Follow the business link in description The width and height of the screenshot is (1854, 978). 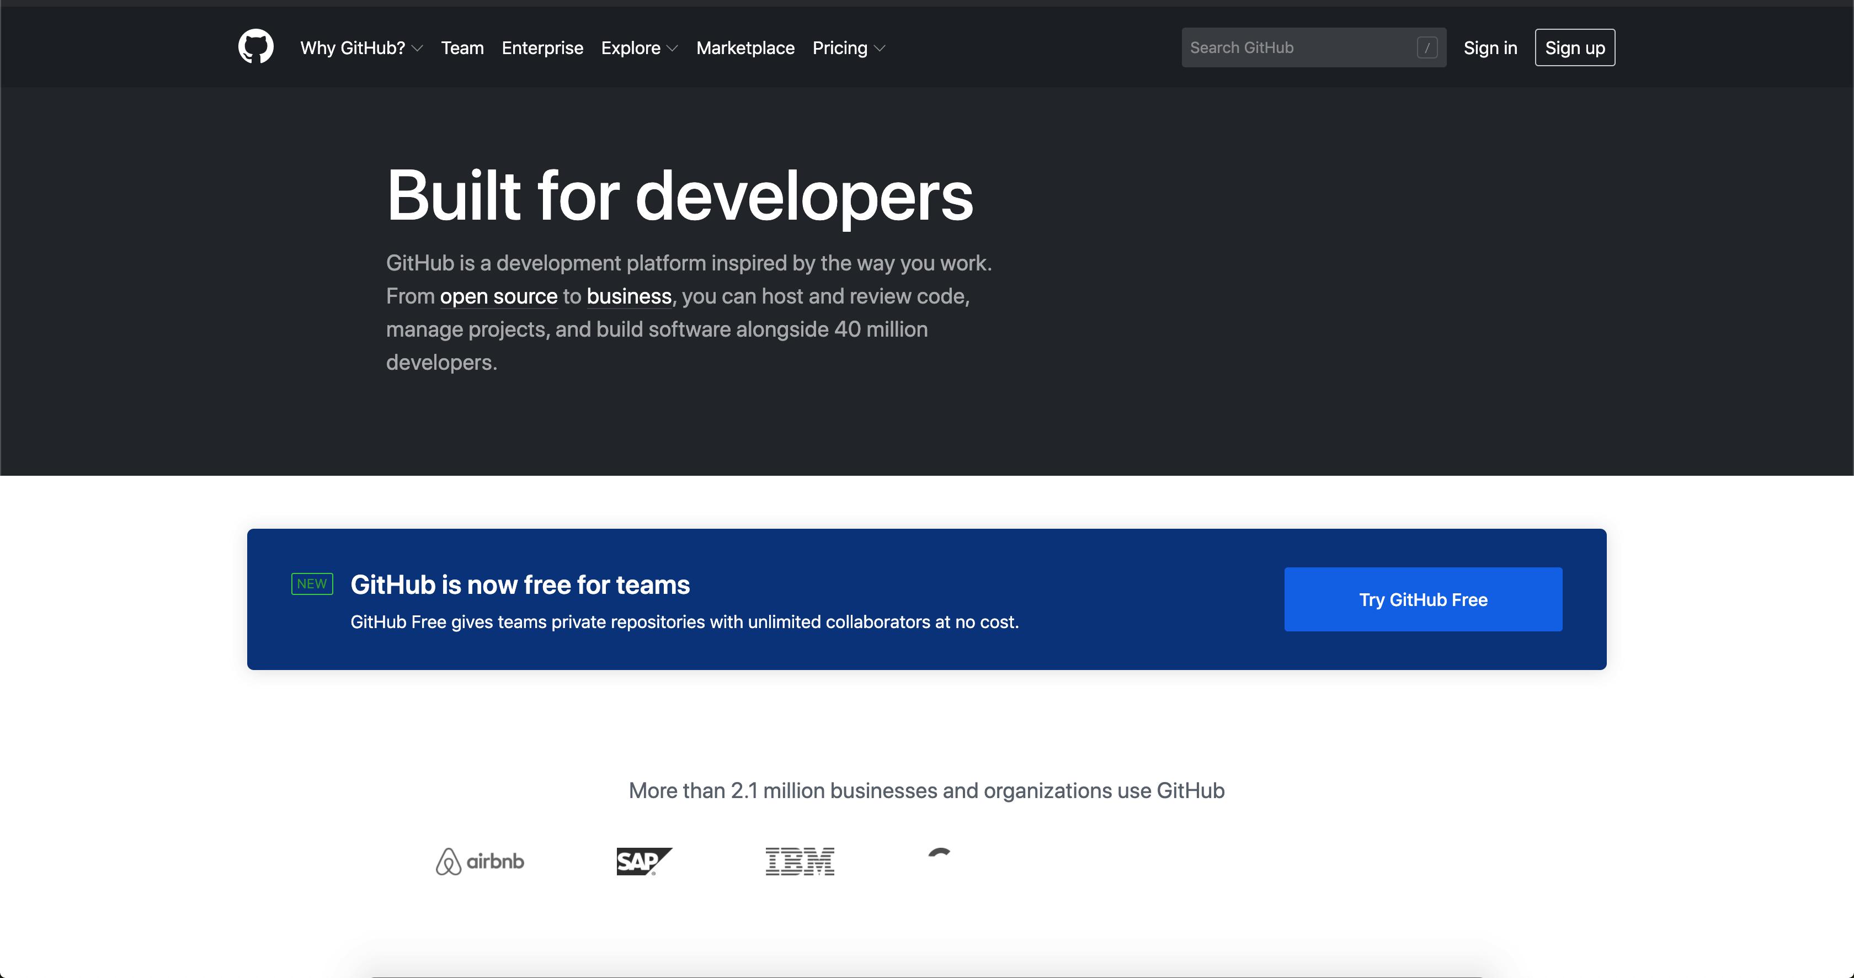coord(628,296)
